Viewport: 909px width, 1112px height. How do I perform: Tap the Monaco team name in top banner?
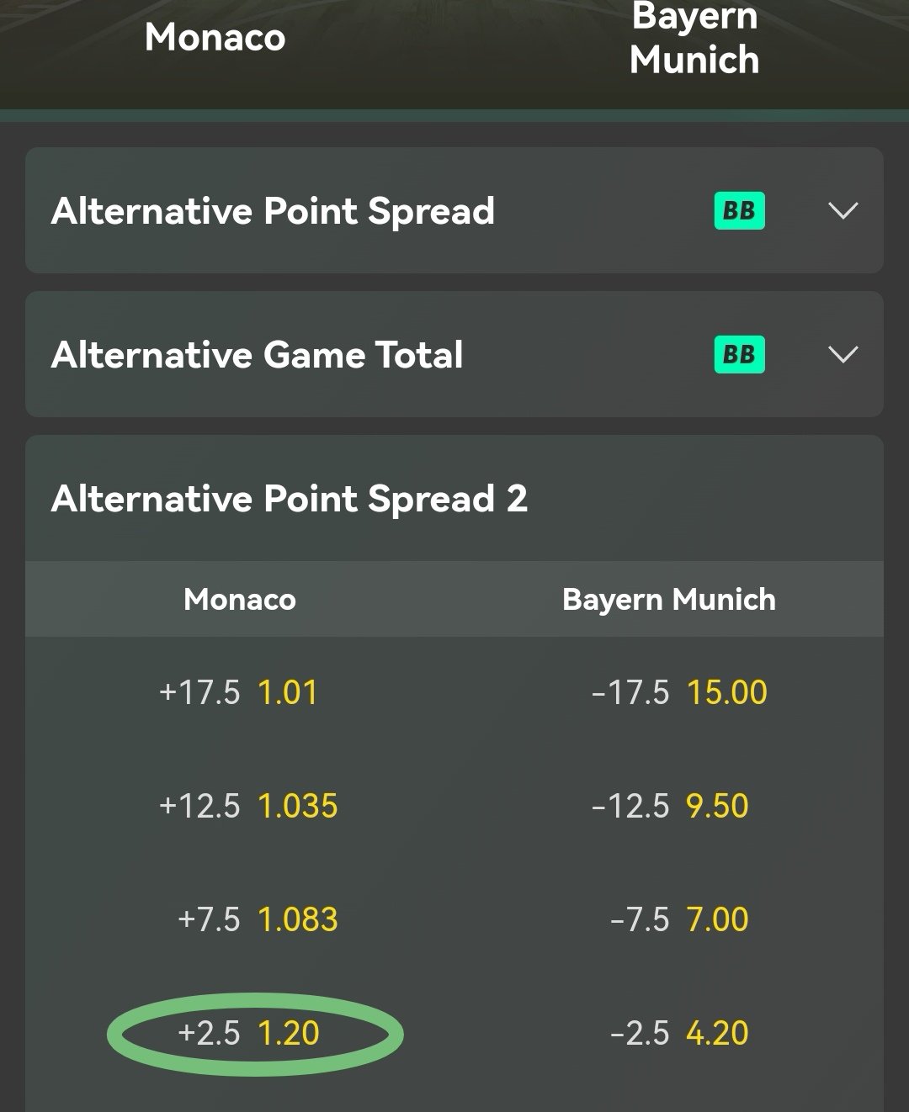(x=215, y=37)
